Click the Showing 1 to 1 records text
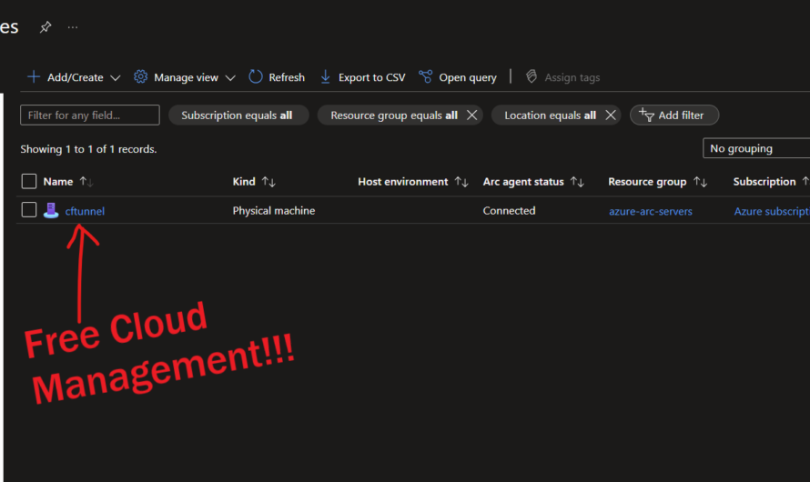 (88, 149)
